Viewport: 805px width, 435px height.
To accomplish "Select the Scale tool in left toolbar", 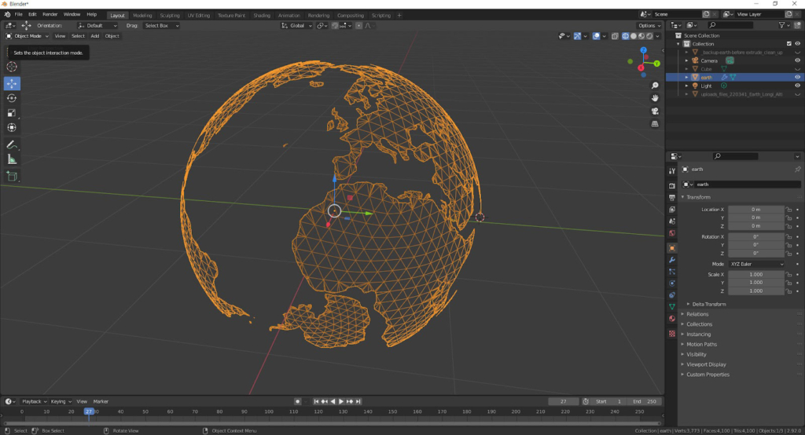I will (12, 113).
